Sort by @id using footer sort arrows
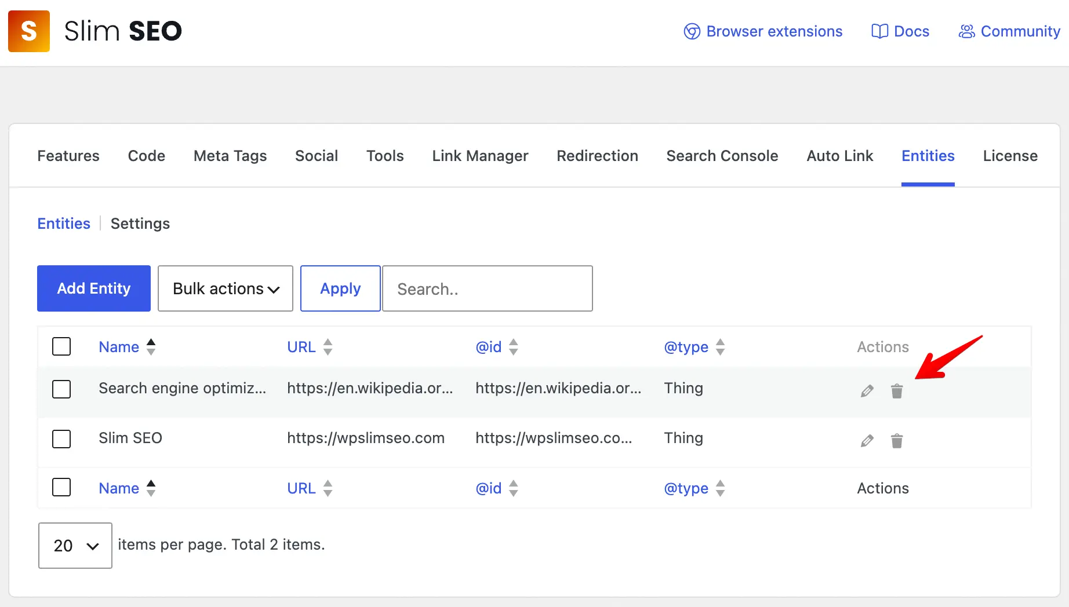1069x607 pixels. click(x=514, y=488)
